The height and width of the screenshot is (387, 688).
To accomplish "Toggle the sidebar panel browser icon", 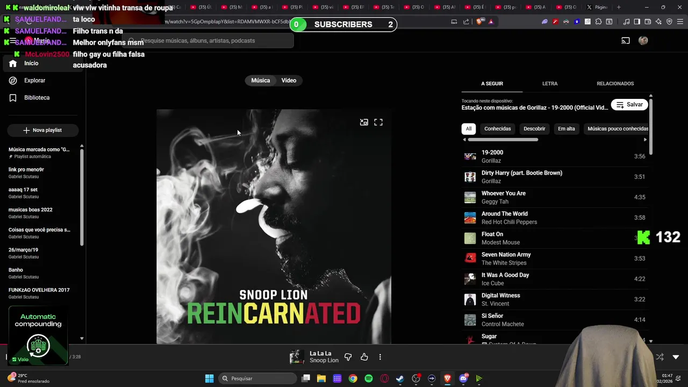I will [637, 21].
